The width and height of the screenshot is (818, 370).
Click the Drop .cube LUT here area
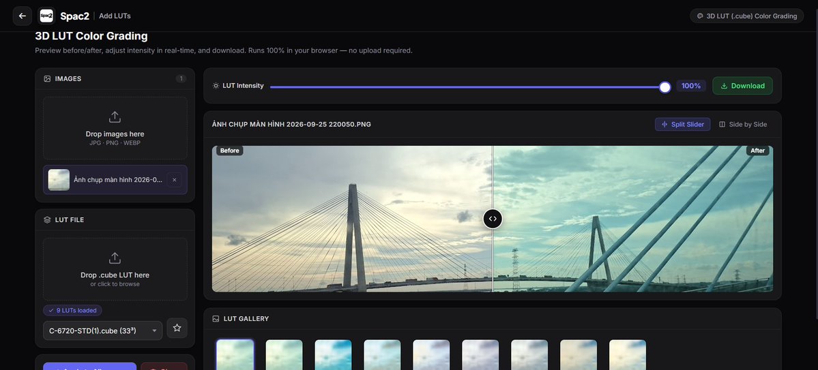point(115,269)
